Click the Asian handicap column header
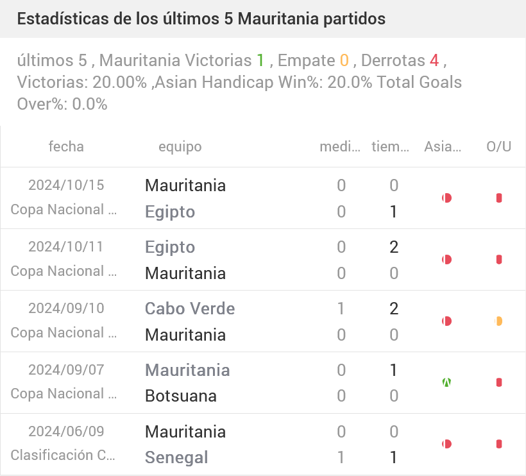Viewport: 526px width, 476px height. [x=443, y=147]
